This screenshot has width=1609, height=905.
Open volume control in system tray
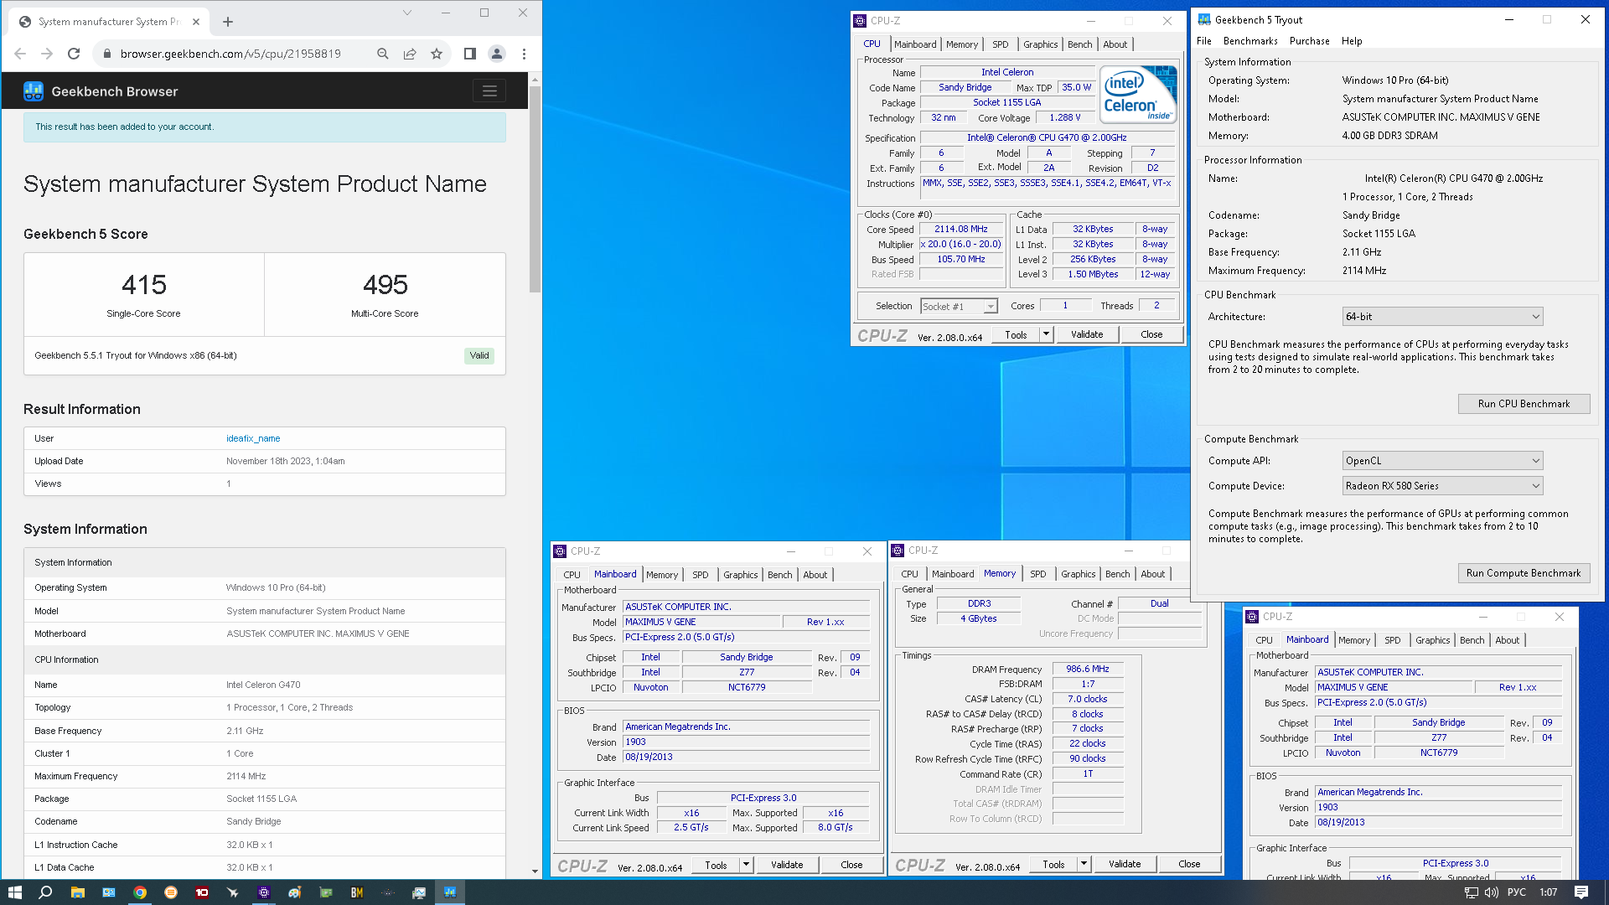(x=1493, y=892)
